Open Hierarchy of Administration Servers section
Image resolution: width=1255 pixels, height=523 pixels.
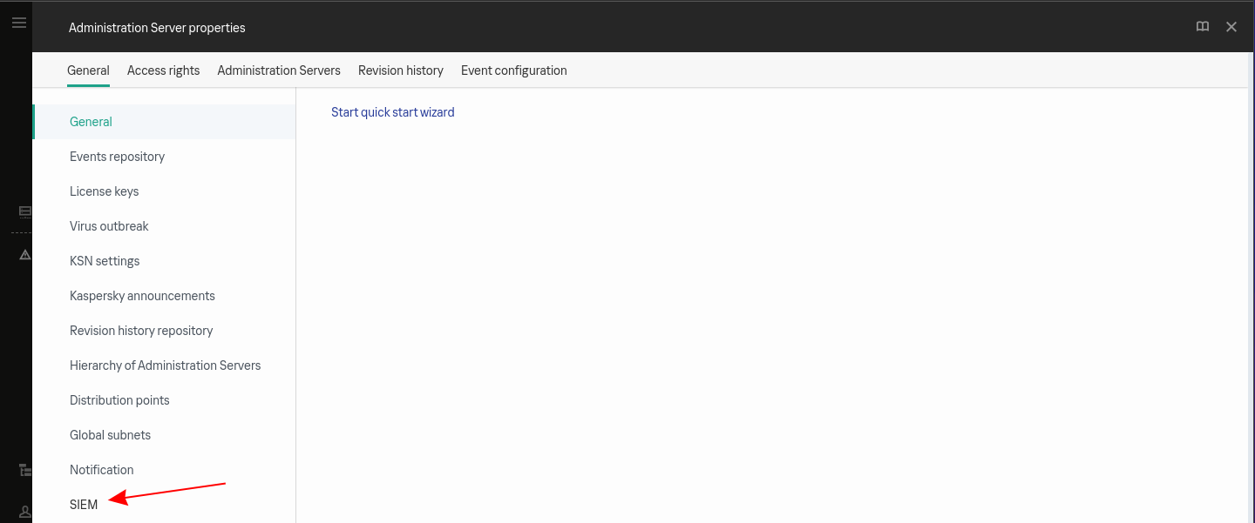tap(165, 365)
